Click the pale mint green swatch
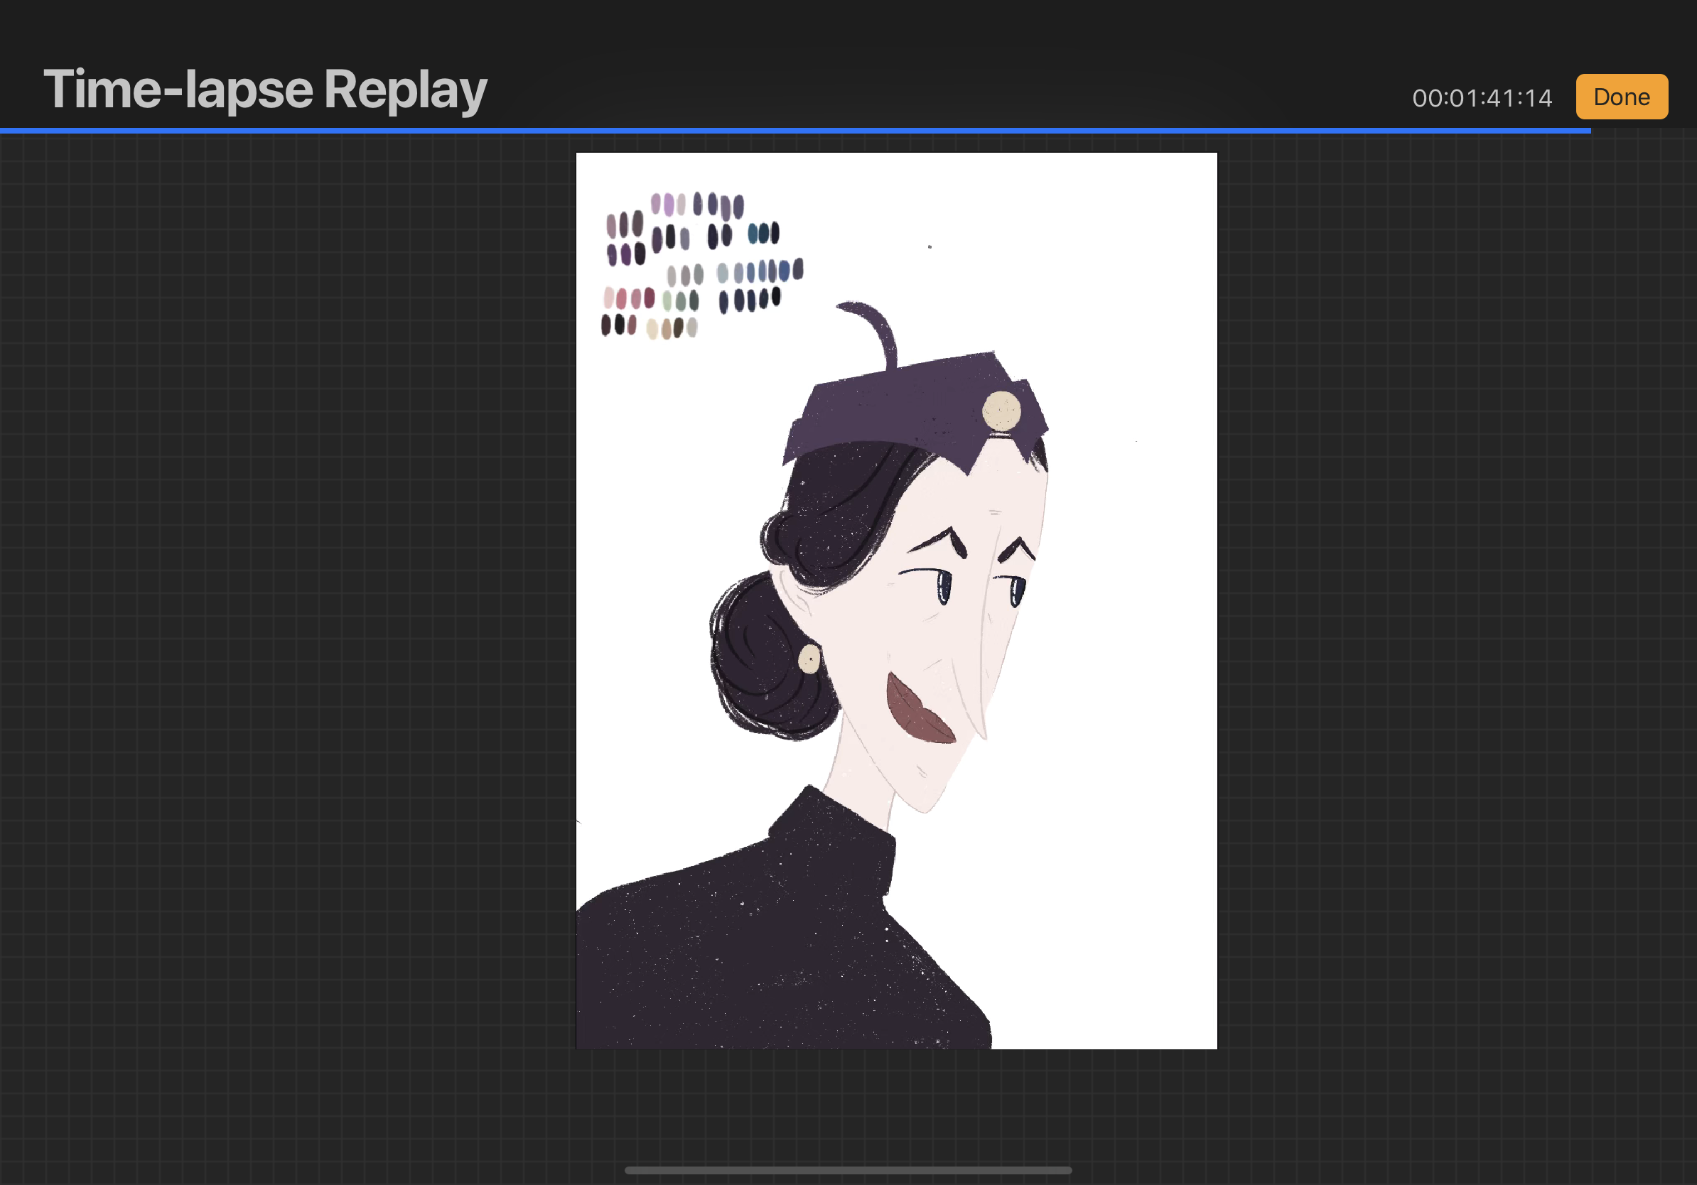This screenshot has height=1185, width=1697. tap(667, 301)
